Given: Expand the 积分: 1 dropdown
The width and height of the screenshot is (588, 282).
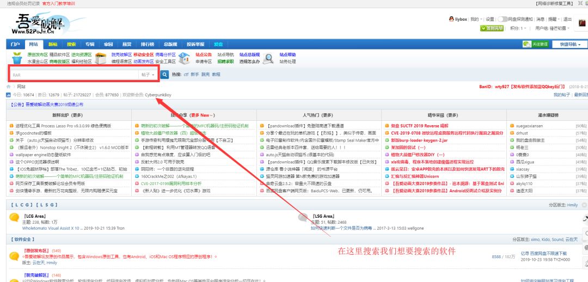Looking at the screenshot, I should point(518,28).
